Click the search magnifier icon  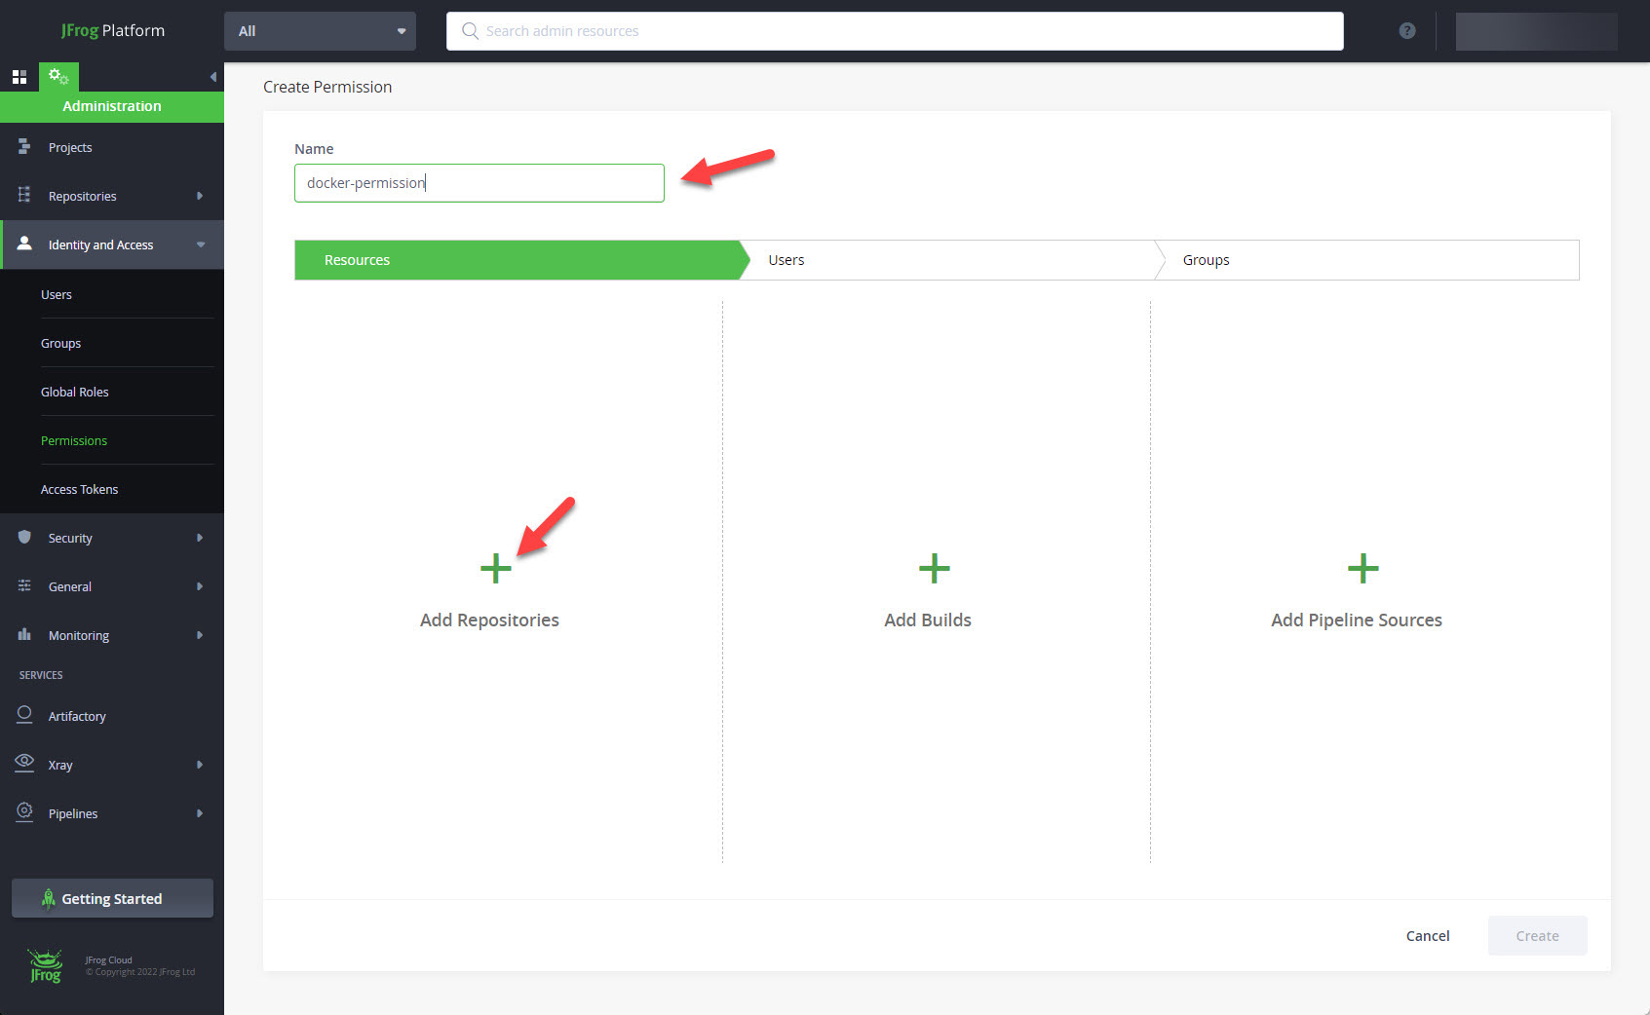coord(469,30)
